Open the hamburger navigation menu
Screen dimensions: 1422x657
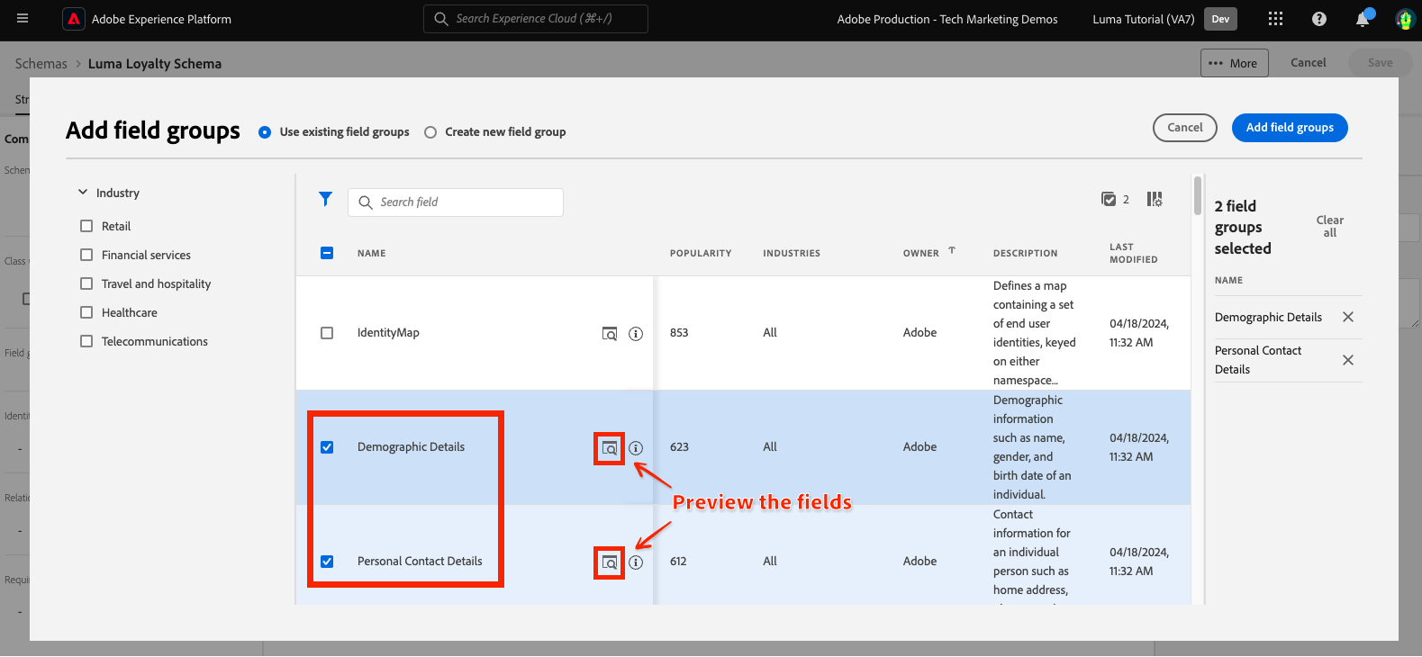pyautogui.click(x=23, y=19)
